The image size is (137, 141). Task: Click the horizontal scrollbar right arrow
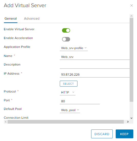pyautogui.click(x=128, y=122)
